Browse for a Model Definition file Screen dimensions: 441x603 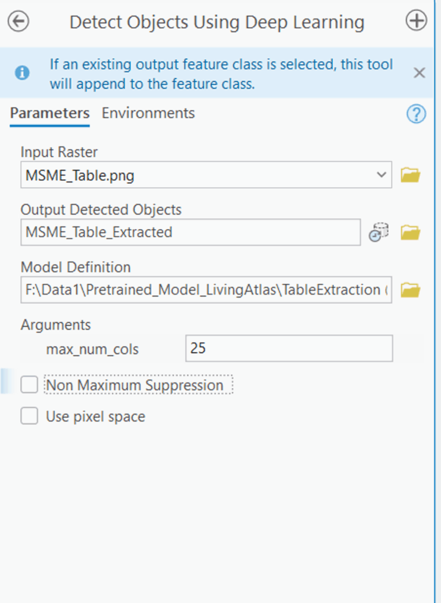tap(411, 289)
